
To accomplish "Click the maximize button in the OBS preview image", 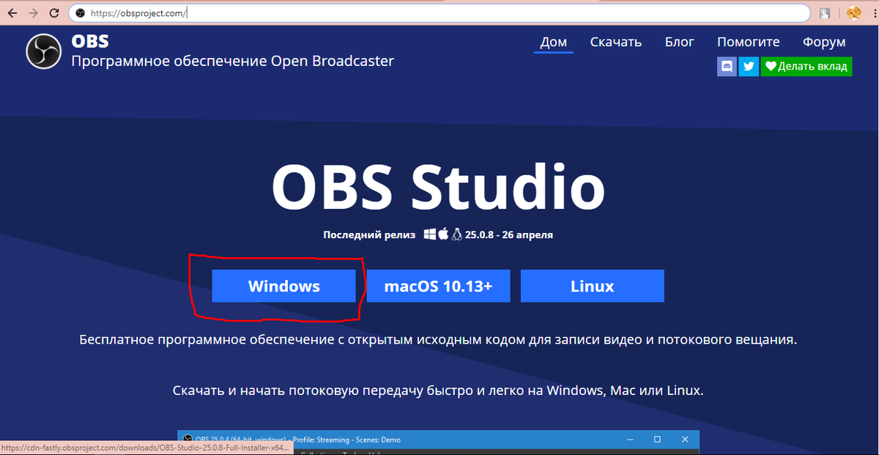I will coord(657,440).
